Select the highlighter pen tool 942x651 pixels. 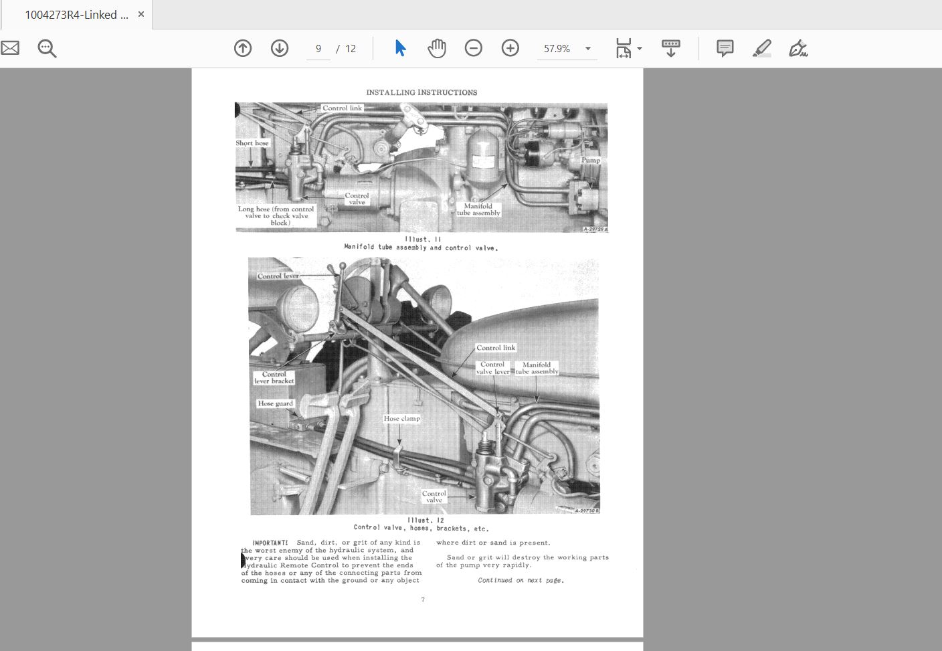tap(762, 48)
